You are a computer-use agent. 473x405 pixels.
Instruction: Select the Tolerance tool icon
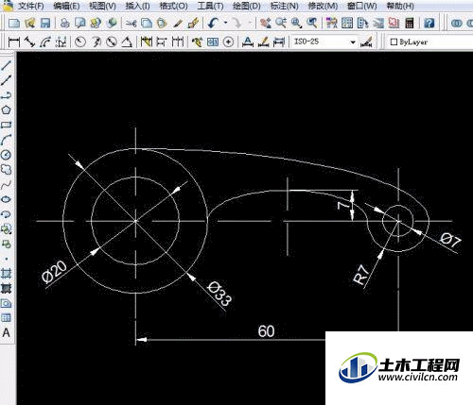point(213,42)
